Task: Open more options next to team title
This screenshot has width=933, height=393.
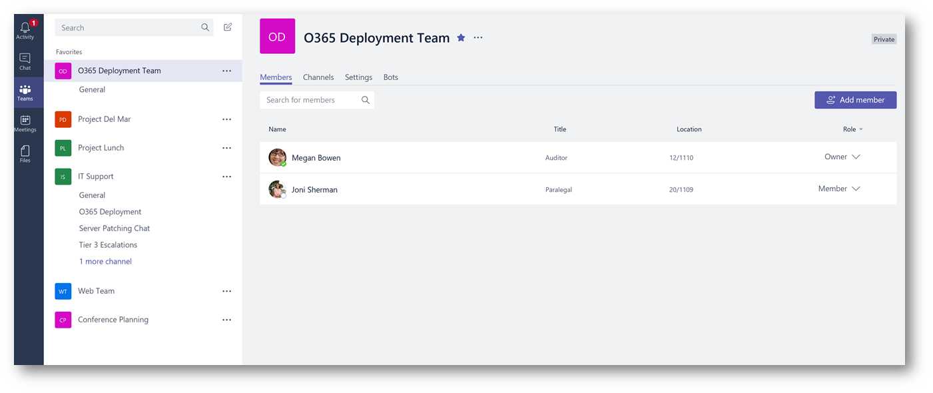Action: [x=478, y=38]
